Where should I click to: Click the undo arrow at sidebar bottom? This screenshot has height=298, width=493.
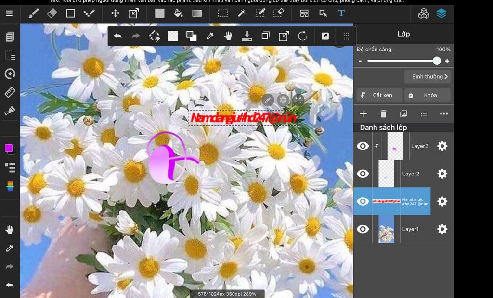tap(10, 285)
